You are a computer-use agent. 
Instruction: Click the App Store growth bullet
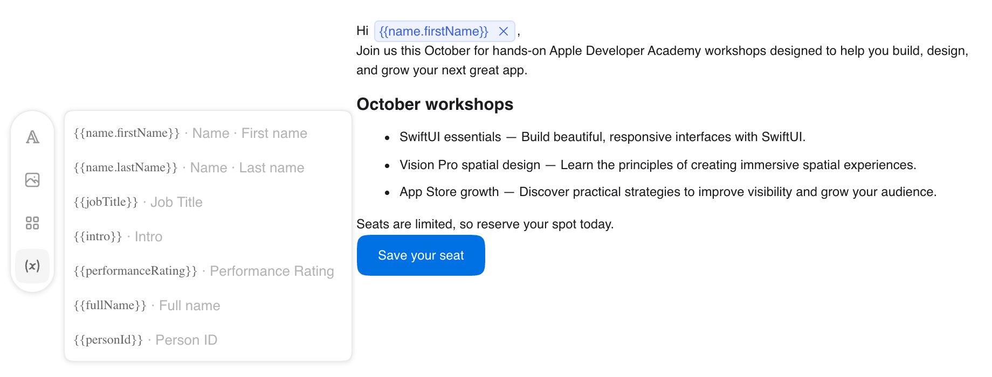(x=668, y=192)
